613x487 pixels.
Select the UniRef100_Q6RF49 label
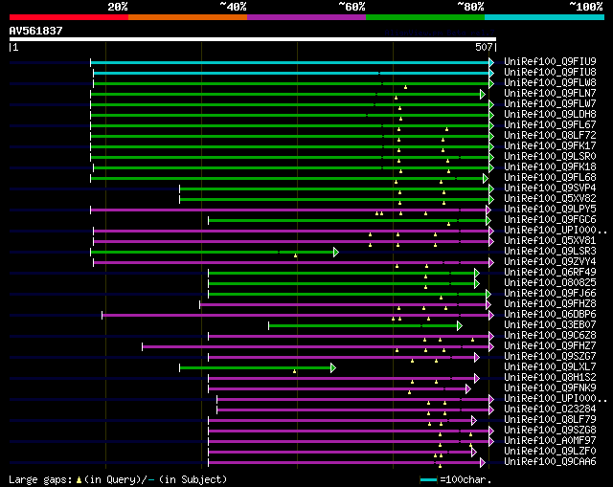550,273
